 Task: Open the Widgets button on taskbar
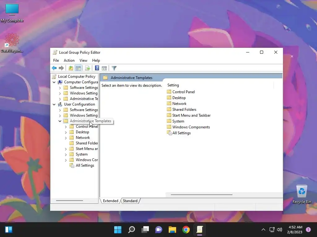coord(9,230)
